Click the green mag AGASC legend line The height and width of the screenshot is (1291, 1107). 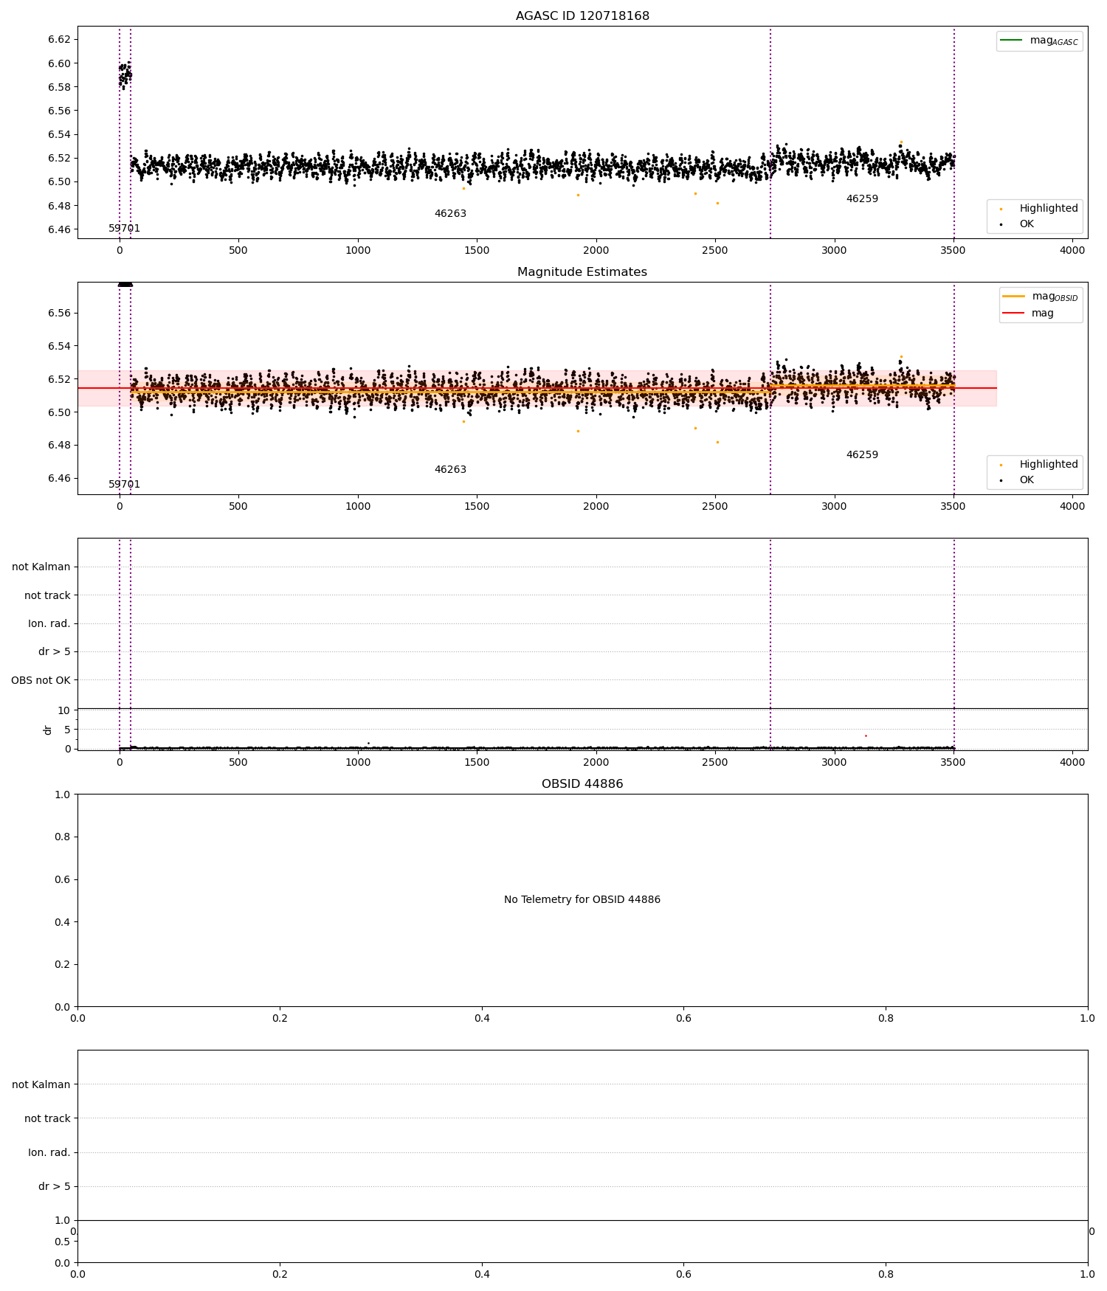point(1012,40)
